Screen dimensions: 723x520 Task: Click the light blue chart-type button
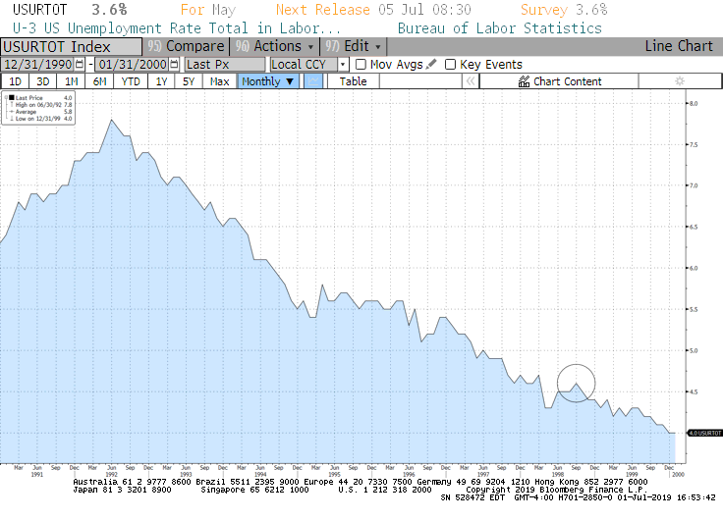(313, 81)
